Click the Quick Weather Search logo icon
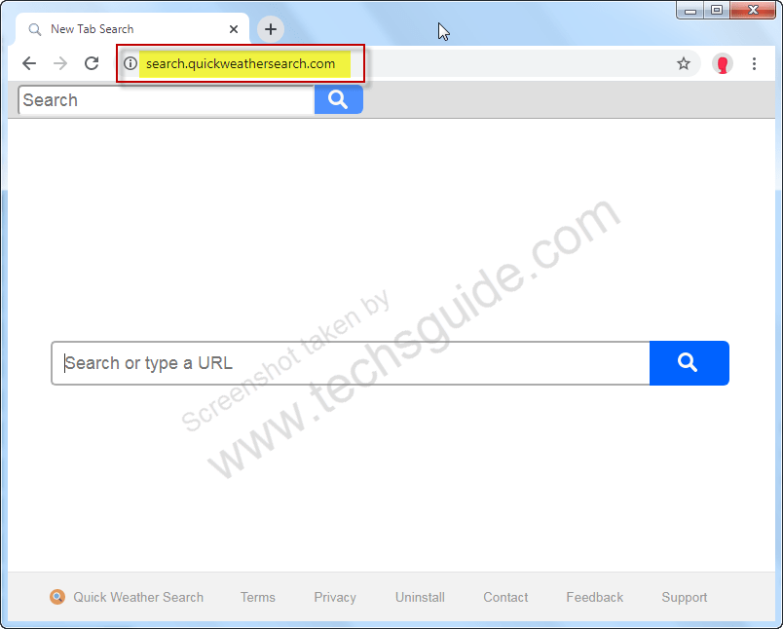The image size is (783, 629). (57, 597)
